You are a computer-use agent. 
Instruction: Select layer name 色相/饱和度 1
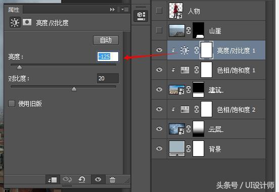pyautogui.click(x=236, y=70)
